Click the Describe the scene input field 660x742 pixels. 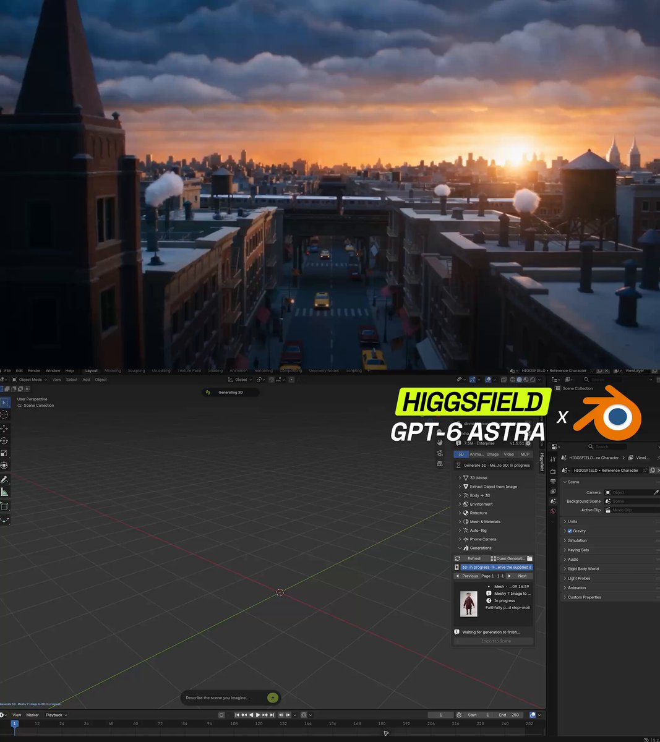[224, 697]
